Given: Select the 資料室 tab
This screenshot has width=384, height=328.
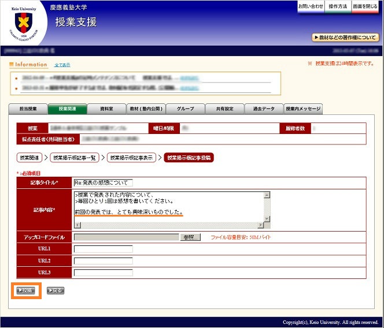Looking at the screenshot, I should coord(106,109).
